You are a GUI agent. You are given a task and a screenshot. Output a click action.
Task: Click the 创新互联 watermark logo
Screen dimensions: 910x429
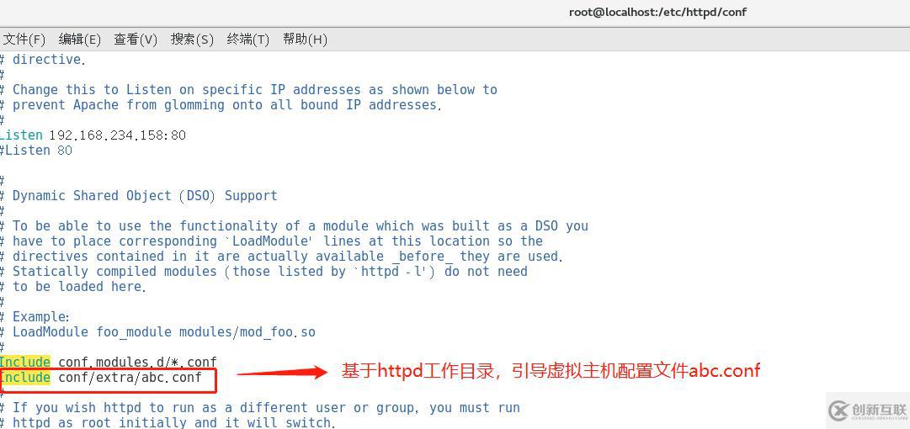point(868,410)
